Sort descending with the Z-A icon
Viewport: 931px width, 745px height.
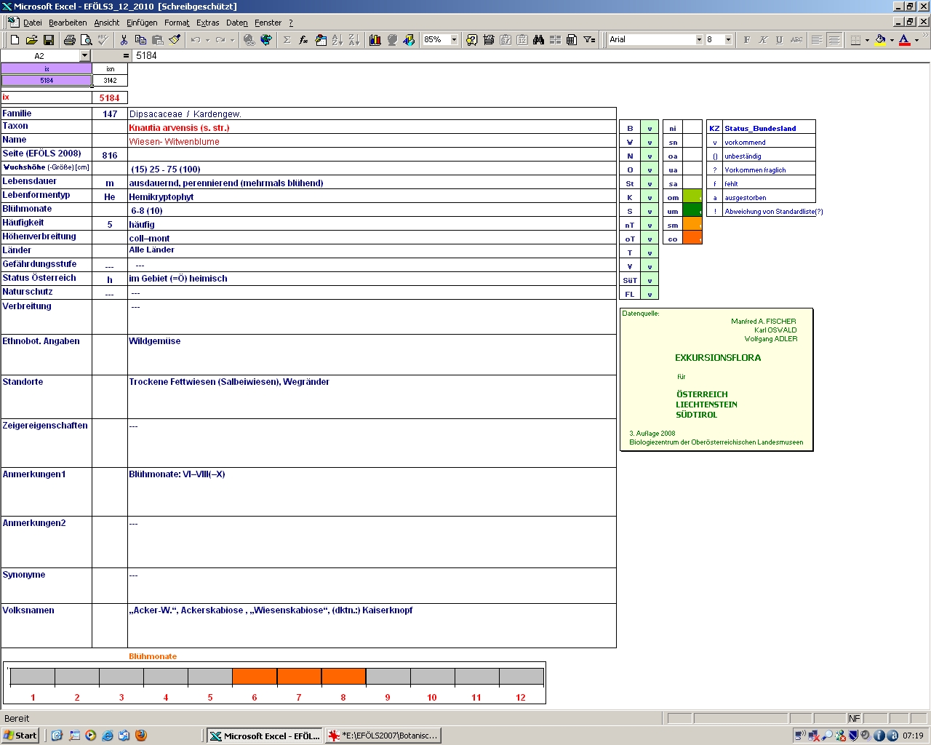tap(353, 40)
